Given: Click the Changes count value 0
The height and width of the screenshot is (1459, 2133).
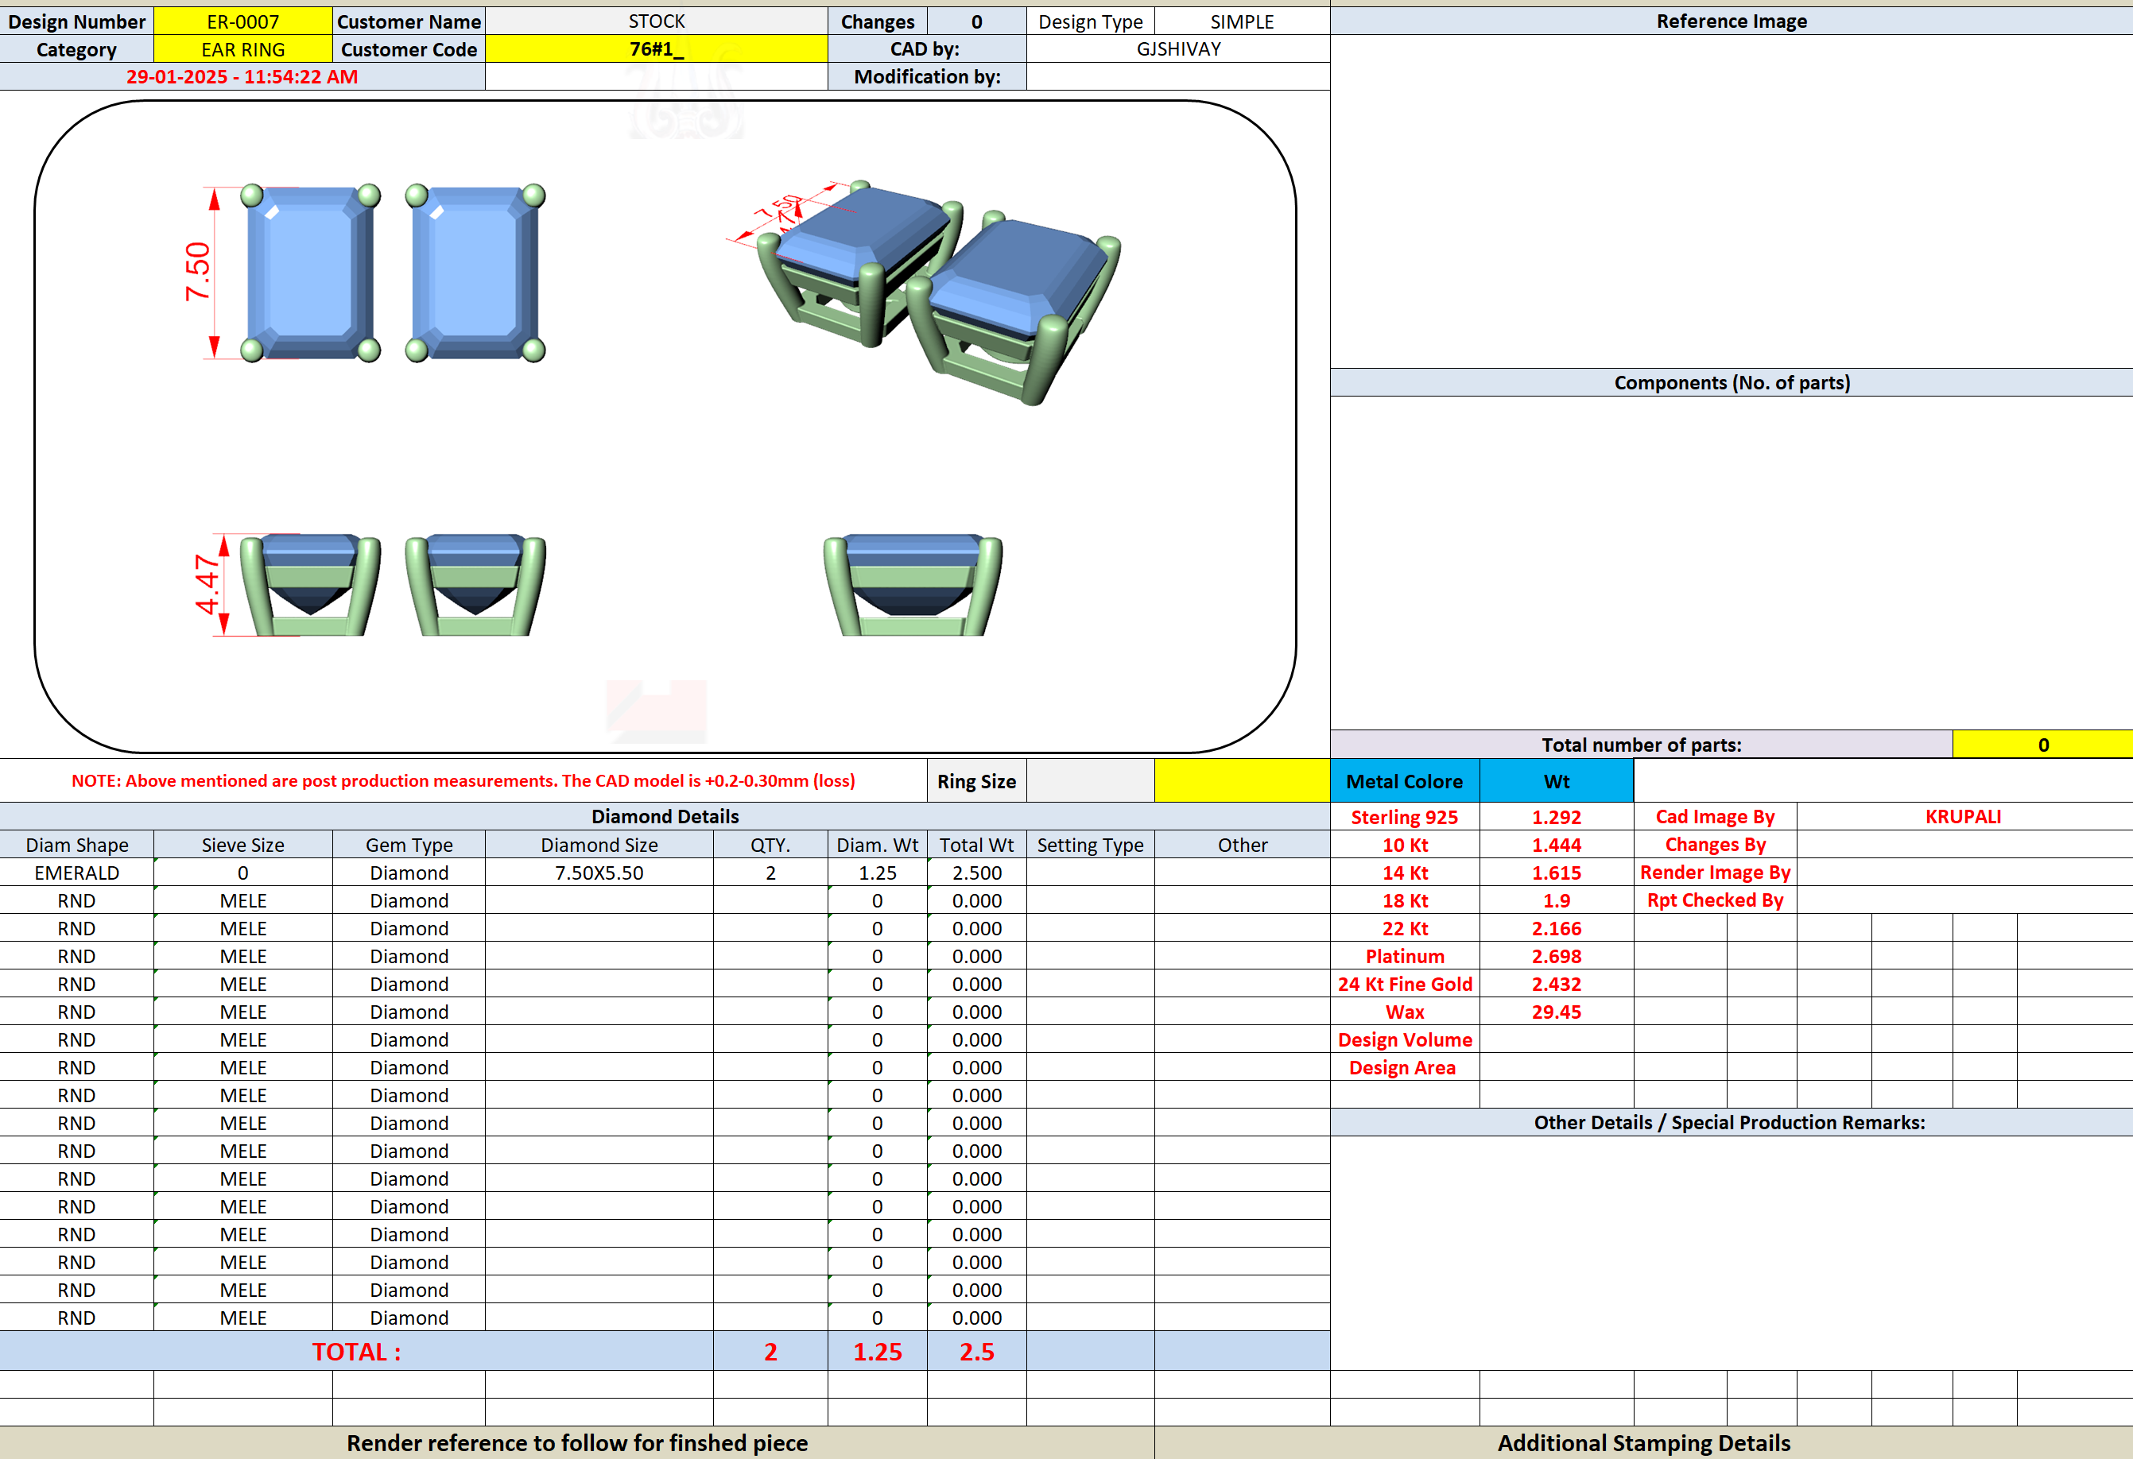Looking at the screenshot, I should (976, 21).
